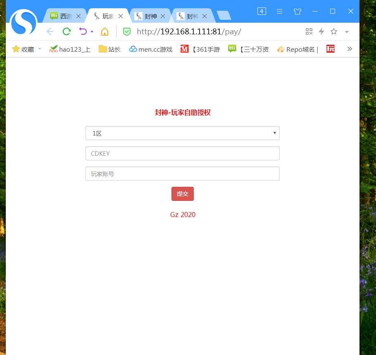The width and height of the screenshot is (376, 355).
Task: Expand the arrow beside 收藏 favorites
Action: tap(40, 49)
